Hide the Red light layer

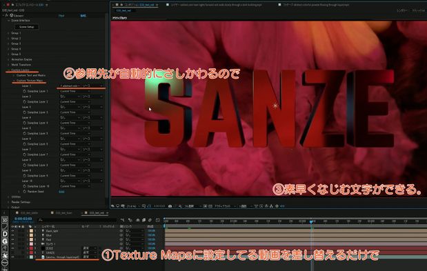pyautogui.click(x=12, y=240)
